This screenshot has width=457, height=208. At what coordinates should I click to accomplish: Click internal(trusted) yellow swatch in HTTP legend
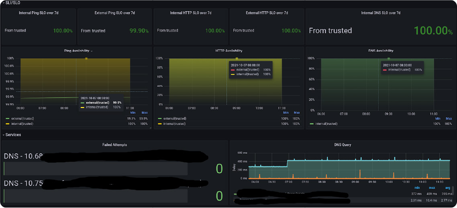point(160,124)
